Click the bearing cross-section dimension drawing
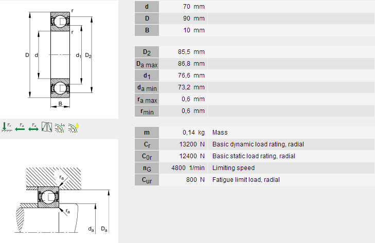Screen dimensions: 375x243 [59, 55]
